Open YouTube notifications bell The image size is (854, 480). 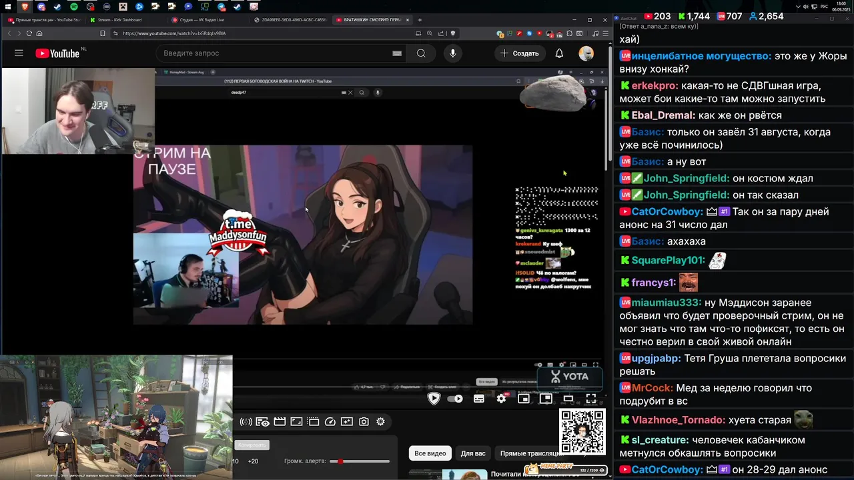point(559,53)
